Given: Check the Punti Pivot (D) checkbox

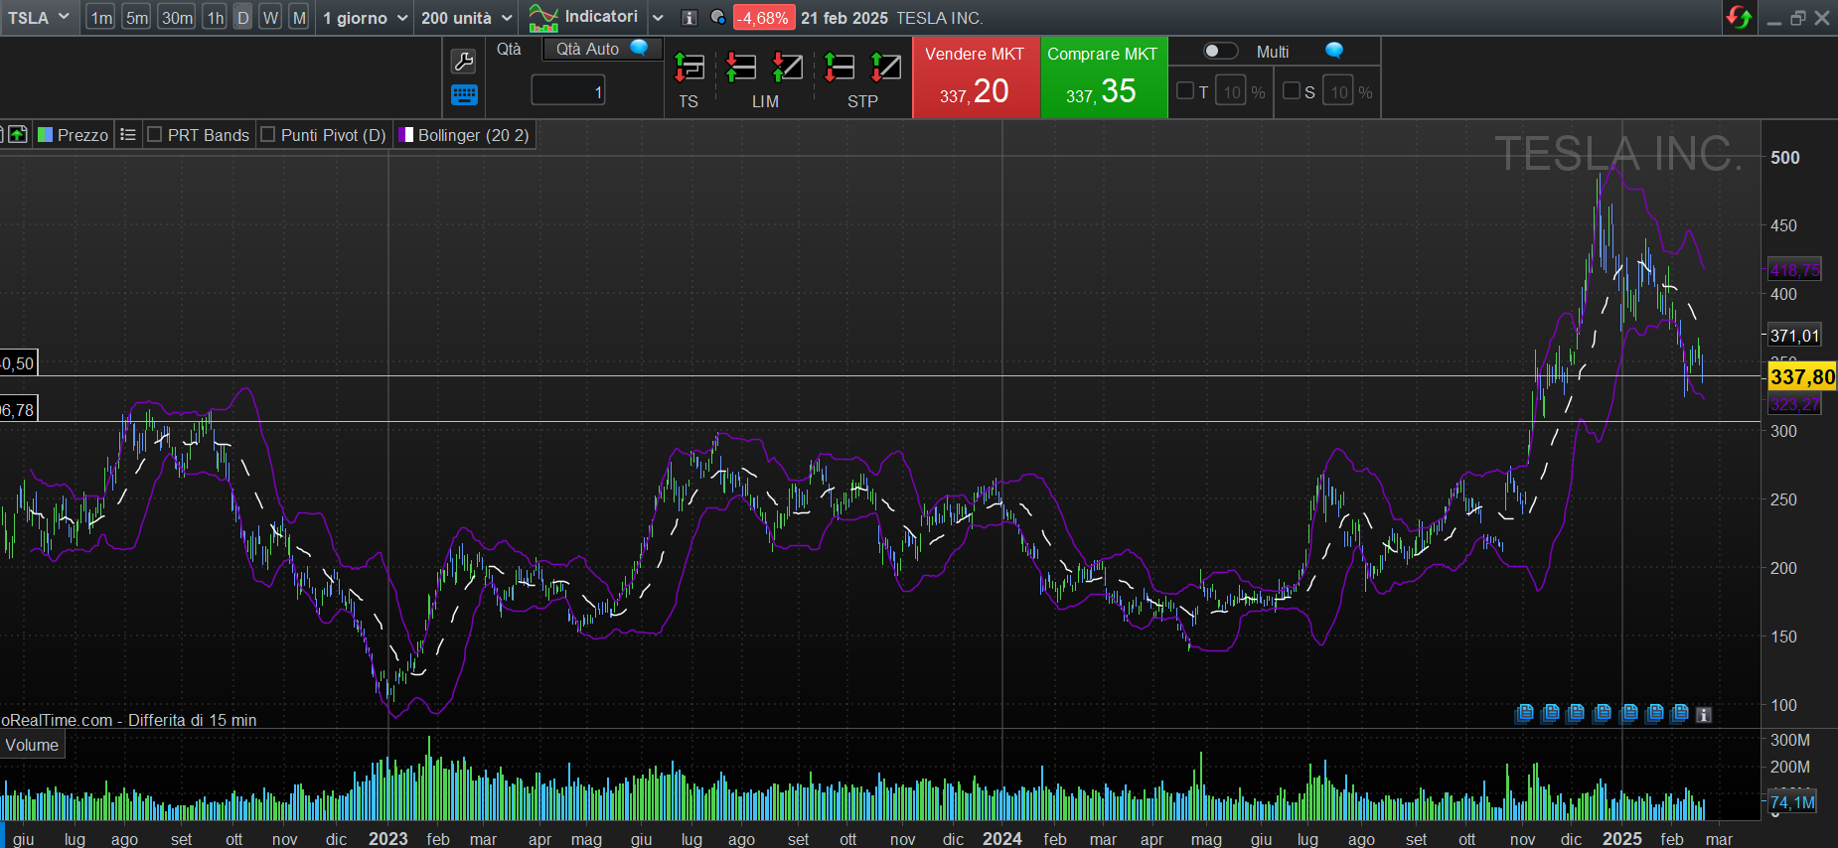Looking at the screenshot, I should click(268, 135).
